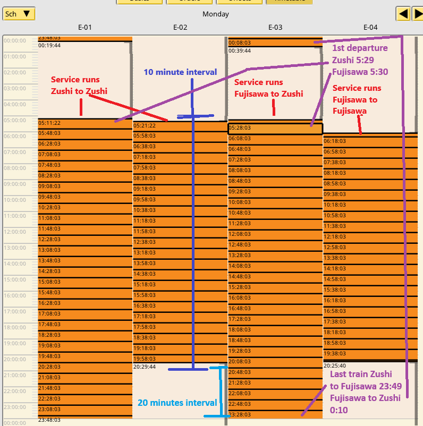Select the 13:38:03 trip in E-04
This screenshot has height=426, width=423.
click(x=370, y=259)
